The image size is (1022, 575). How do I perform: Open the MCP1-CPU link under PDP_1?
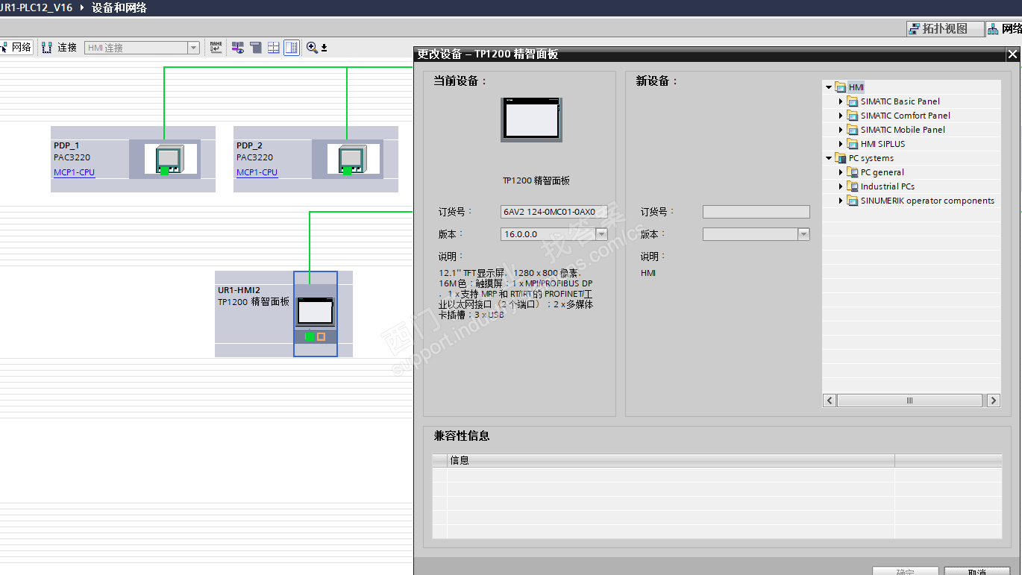(x=74, y=172)
